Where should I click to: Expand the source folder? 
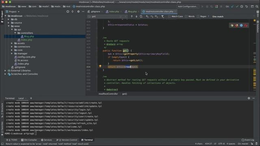pos(9,23)
